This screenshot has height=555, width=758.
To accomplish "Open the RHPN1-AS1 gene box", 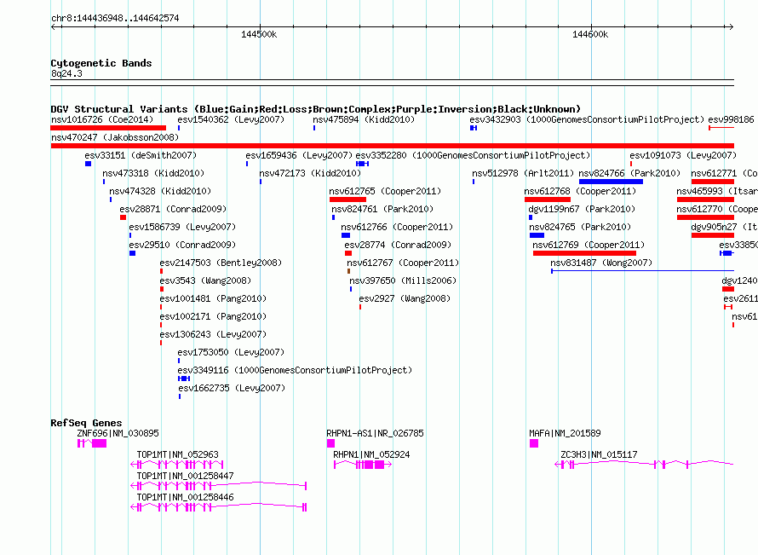I will pyautogui.click(x=330, y=443).
